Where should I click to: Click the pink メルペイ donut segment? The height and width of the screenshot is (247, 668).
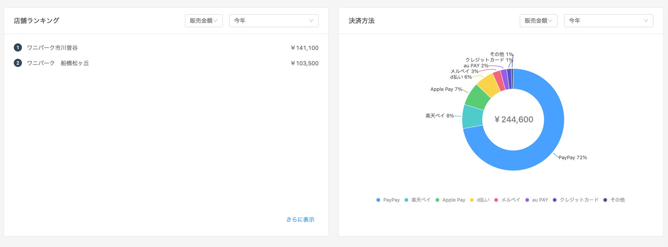coord(499,81)
